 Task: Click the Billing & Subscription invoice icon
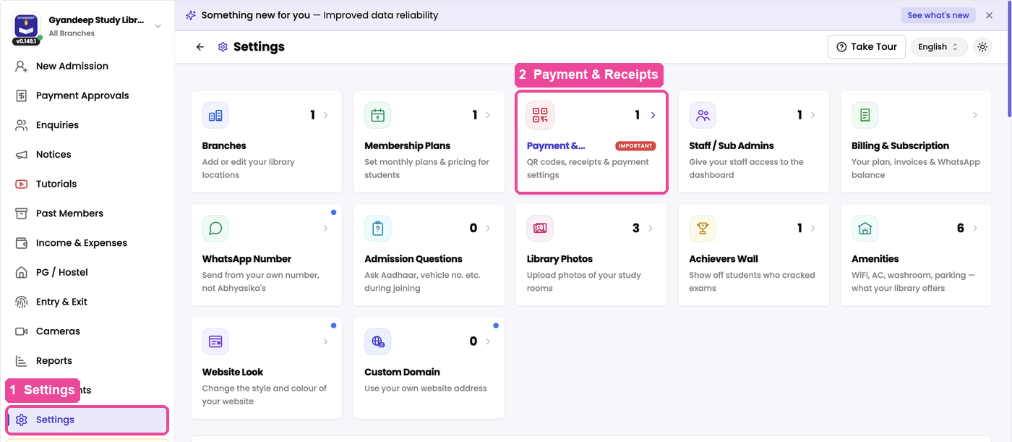click(x=865, y=115)
